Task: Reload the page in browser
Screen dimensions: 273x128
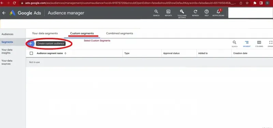Action: [x=14, y=3]
